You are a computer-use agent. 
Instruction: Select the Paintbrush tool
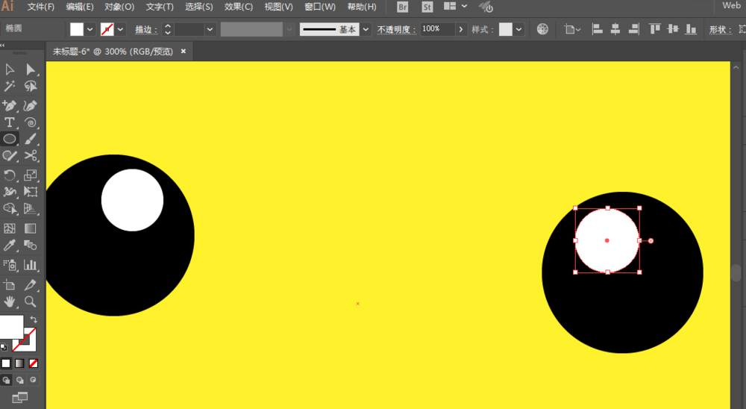[x=31, y=139]
